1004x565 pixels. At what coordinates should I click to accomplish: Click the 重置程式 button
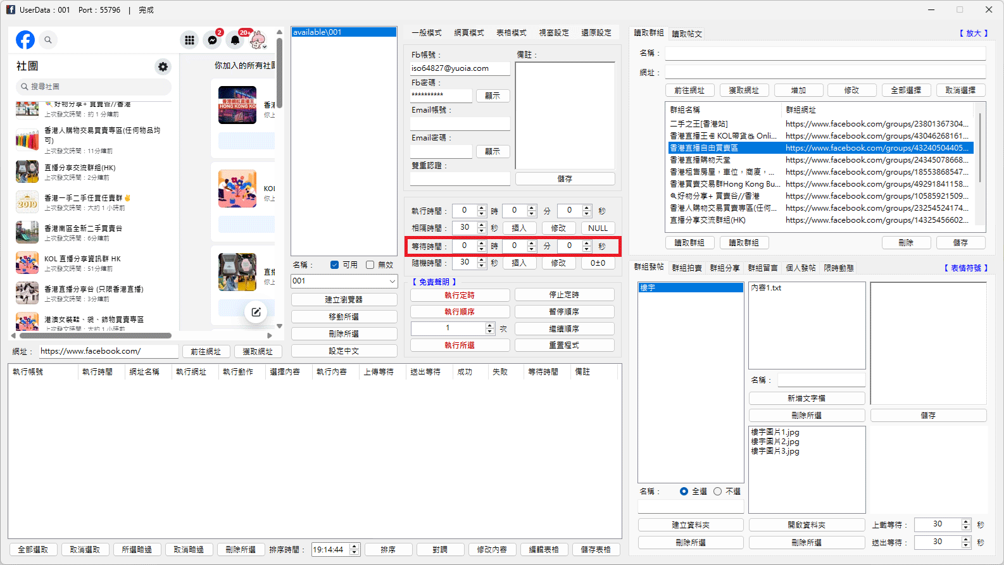564,345
